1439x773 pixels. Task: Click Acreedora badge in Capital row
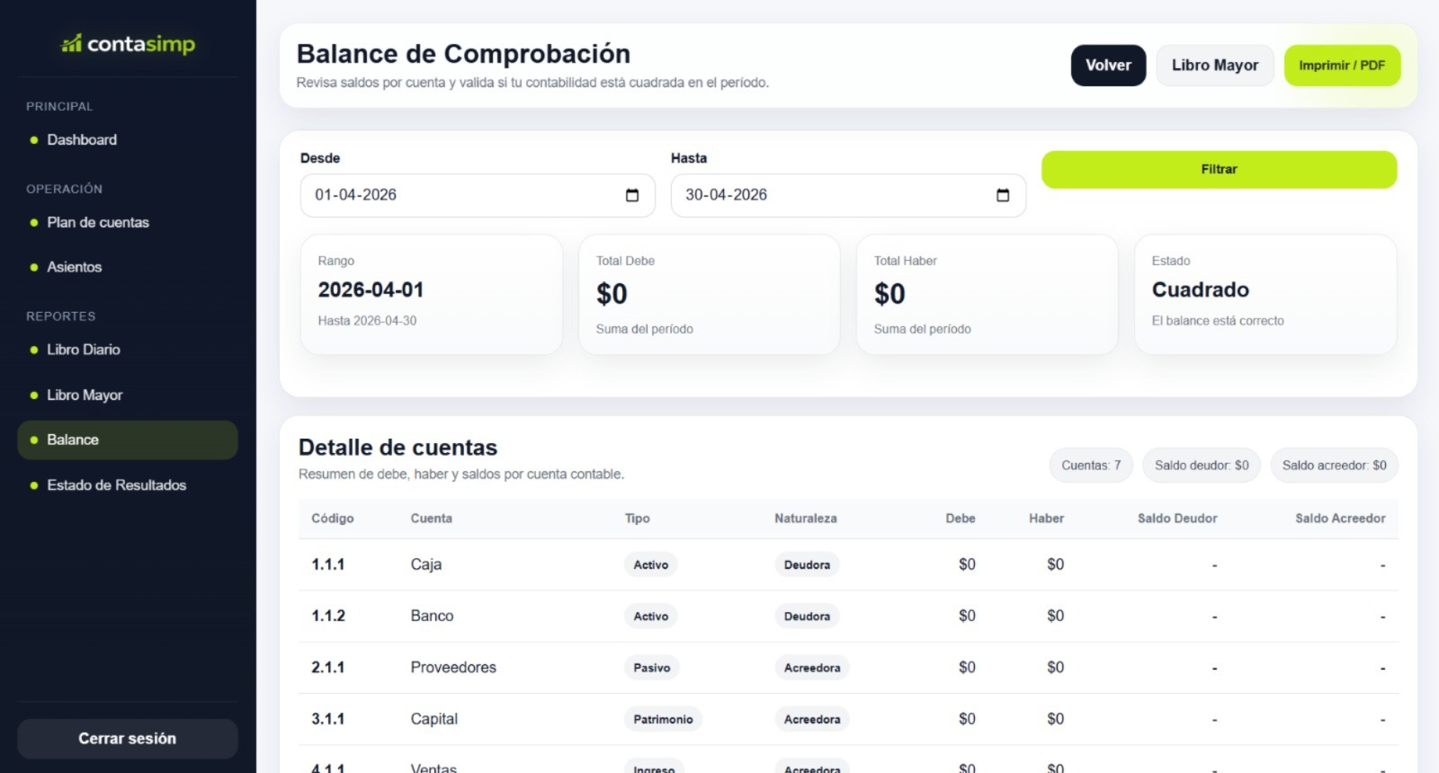click(812, 719)
